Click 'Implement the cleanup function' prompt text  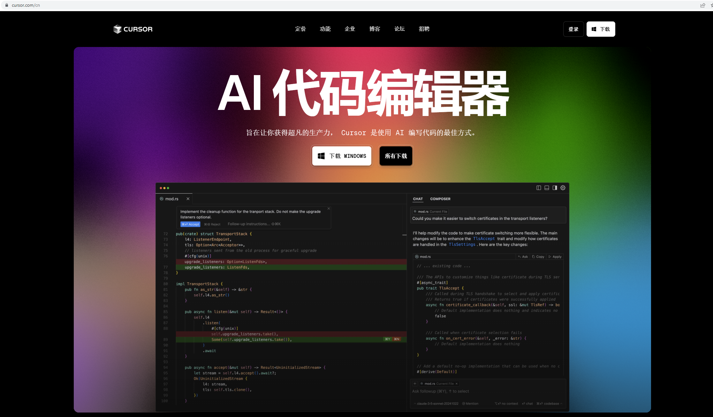coord(250,214)
